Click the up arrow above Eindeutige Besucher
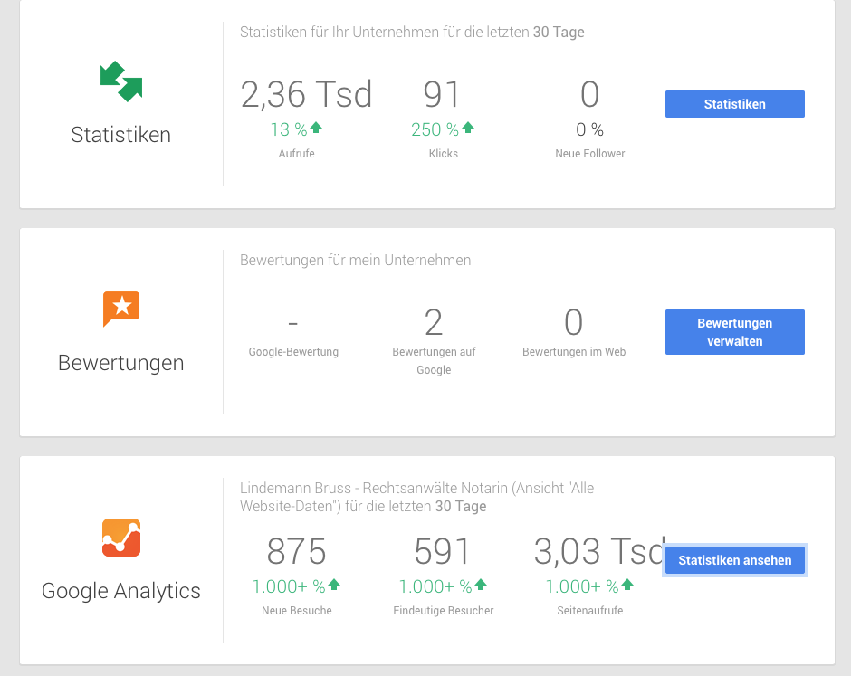 click(x=481, y=585)
